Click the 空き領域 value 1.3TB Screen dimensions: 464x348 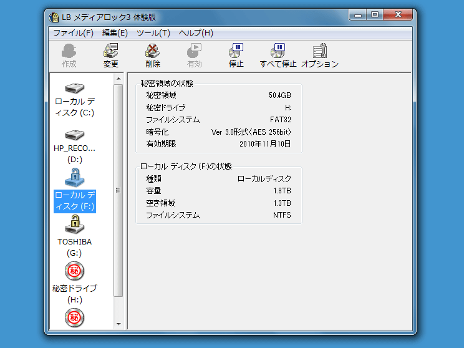[x=283, y=203]
